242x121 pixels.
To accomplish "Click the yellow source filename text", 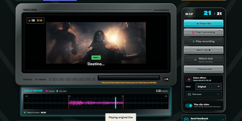I will click(x=129, y=83).
